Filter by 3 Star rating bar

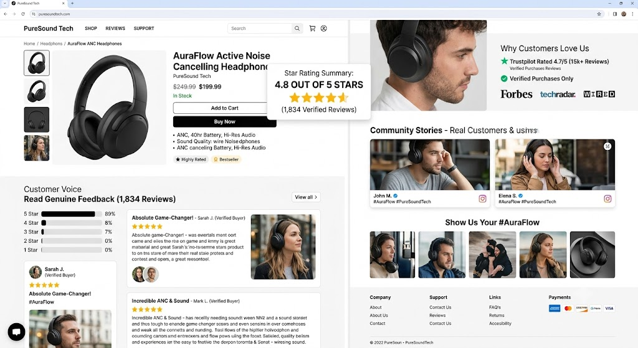[72, 232]
